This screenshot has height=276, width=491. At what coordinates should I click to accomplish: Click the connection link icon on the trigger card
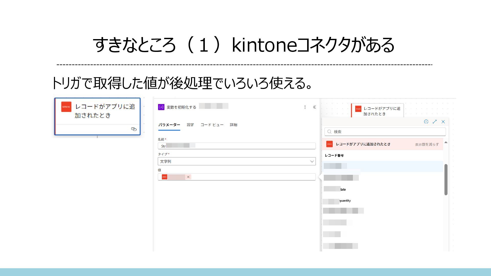coord(134,129)
